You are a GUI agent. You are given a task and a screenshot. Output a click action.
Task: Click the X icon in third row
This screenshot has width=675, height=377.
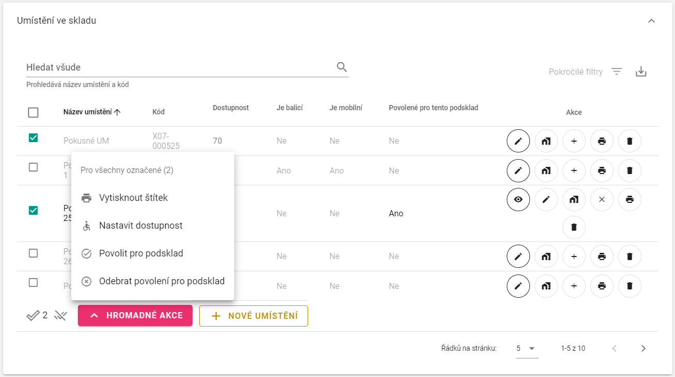pyautogui.click(x=602, y=200)
